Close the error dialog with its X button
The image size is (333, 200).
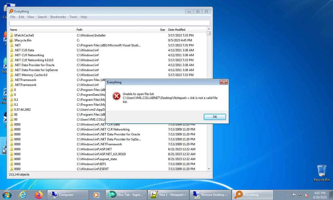click(x=224, y=82)
